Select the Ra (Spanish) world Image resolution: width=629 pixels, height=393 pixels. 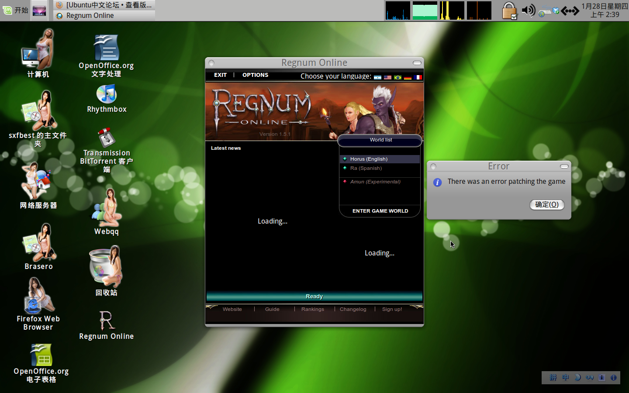pos(380,168)
